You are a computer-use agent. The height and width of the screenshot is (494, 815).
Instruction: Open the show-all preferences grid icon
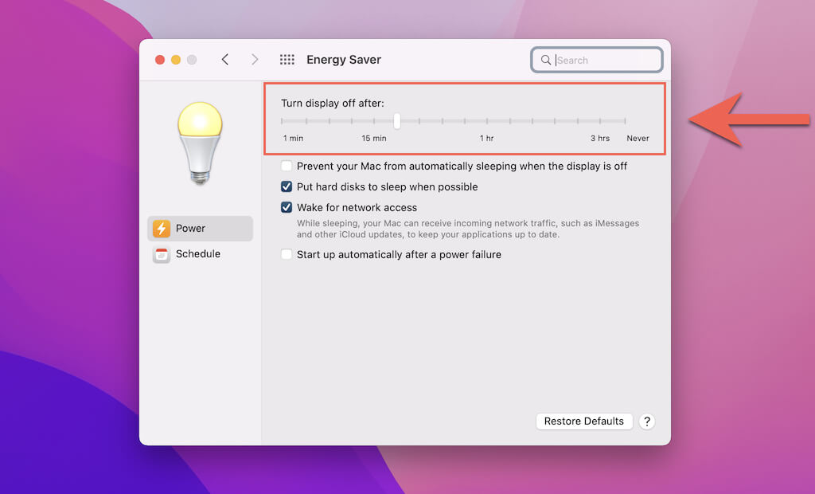[287, 60]
